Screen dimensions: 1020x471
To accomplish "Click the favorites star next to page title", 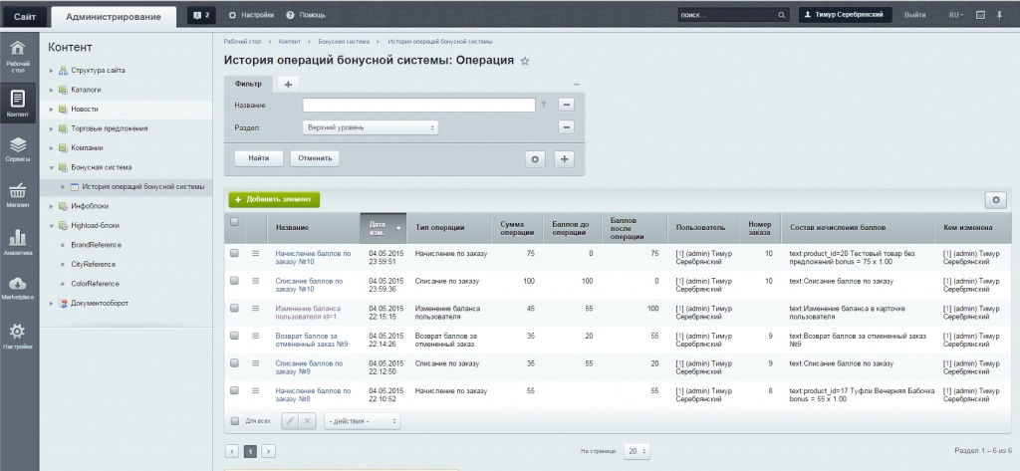I will pos(525,62).
